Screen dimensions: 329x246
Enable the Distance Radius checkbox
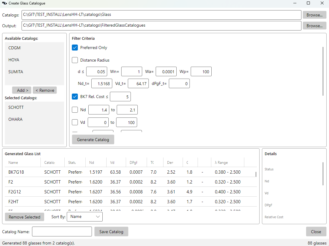click(75, 60)
